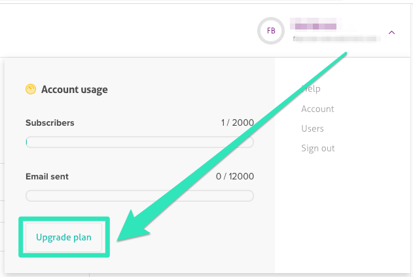Click the yellow Account usage gauge icon
The height and width of the screenshot is (277, 413).
(x=30, y=90)
